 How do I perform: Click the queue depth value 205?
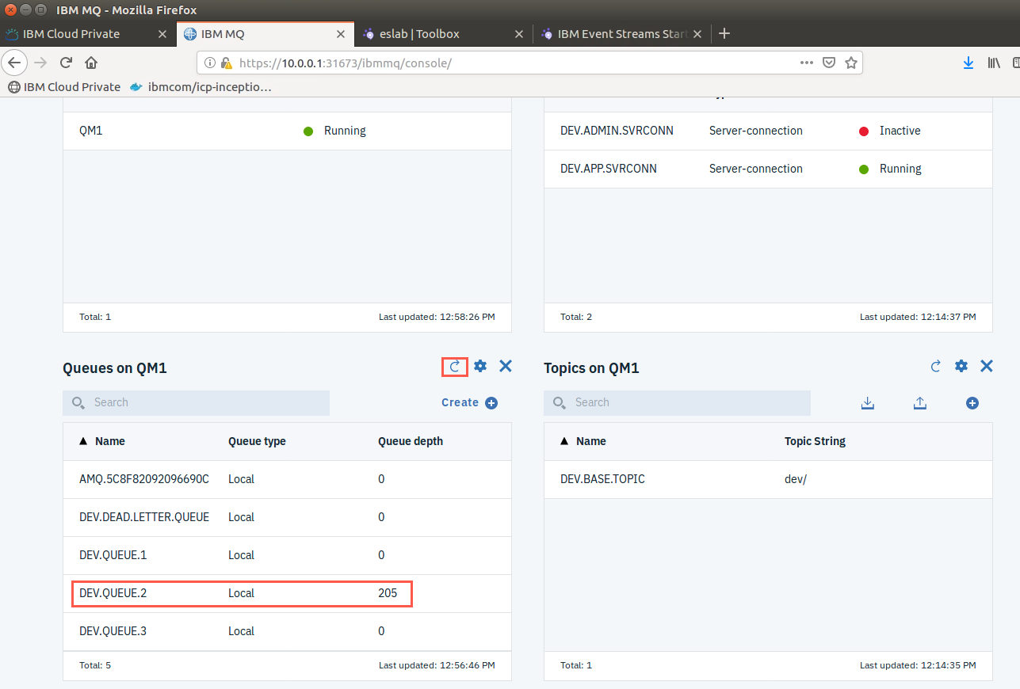388,593
